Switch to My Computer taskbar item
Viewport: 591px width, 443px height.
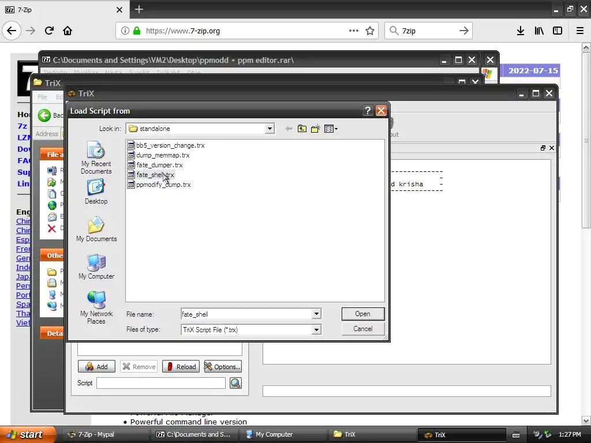[x=283, y=434]
